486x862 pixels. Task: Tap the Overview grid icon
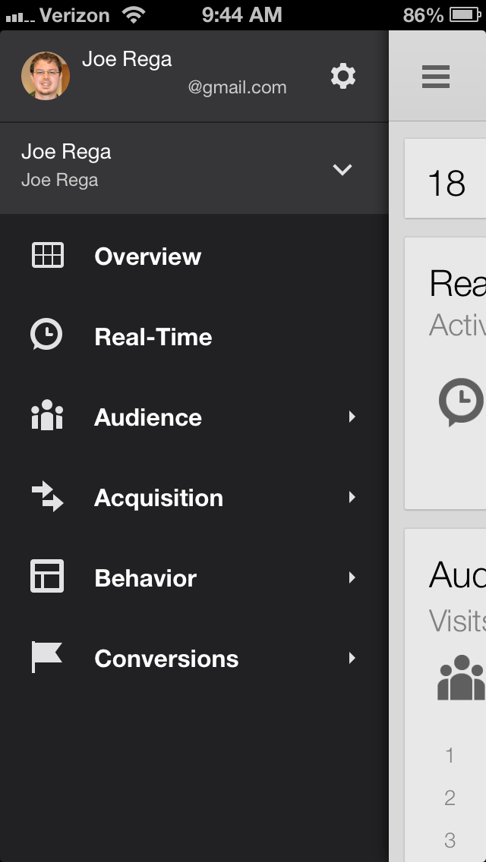47,256
